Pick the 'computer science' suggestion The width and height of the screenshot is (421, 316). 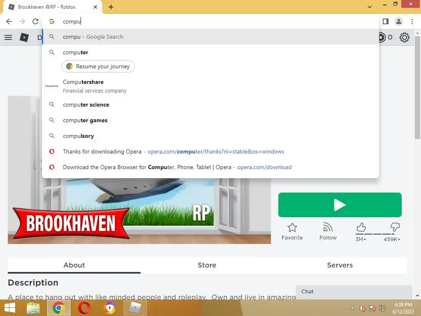tap(210, 105)
